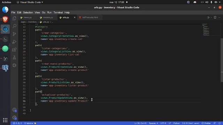Open Source Control view
The height and width of the screenshot is (125, 223).
click(x=14, y=34)
